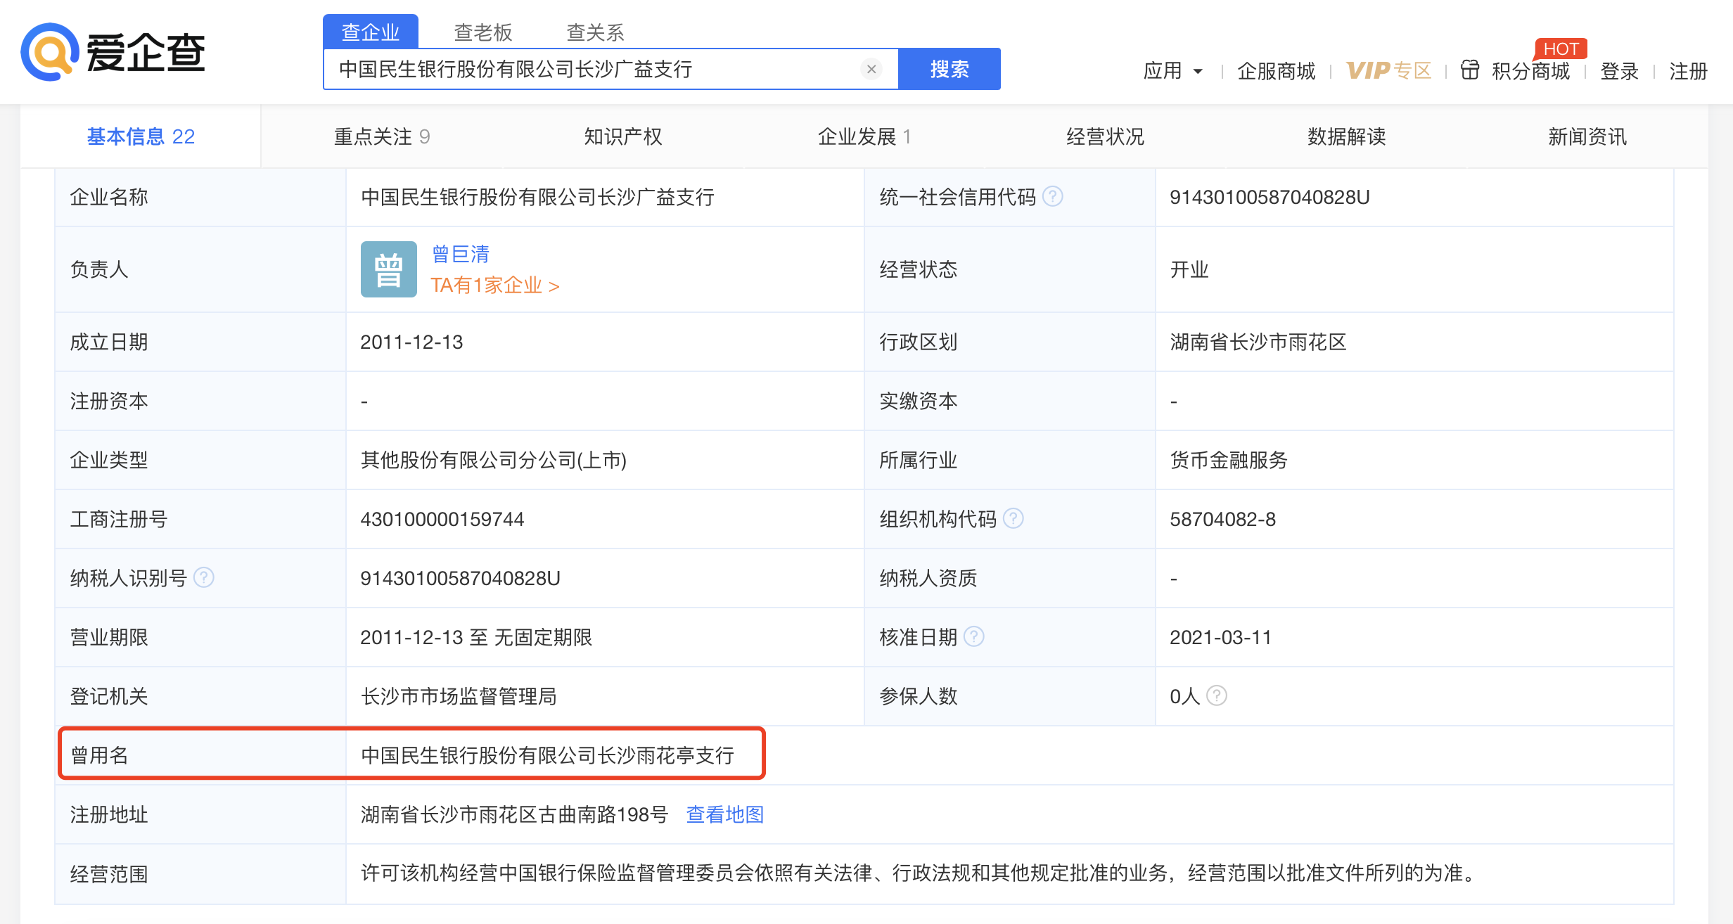Open the 知识产权 tab

(622, 136)
